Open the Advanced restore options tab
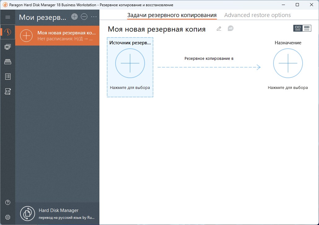This screenshot has height=225, width=319. point(257,15)
